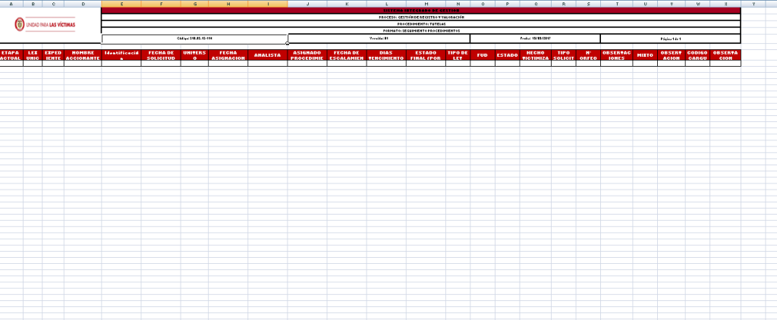Select the ANALISTA header cell

tap(268, 55)
